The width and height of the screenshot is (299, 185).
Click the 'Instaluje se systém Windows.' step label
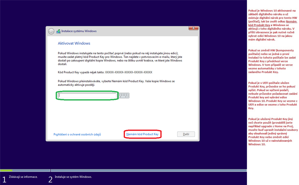(73, 177)
